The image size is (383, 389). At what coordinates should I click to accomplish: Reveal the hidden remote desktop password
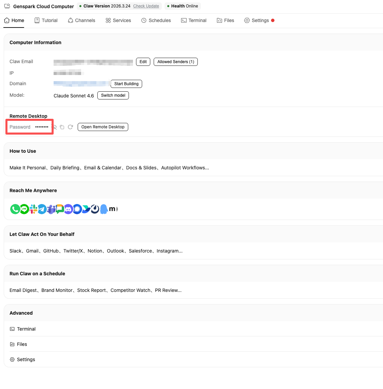coord(55,127)
